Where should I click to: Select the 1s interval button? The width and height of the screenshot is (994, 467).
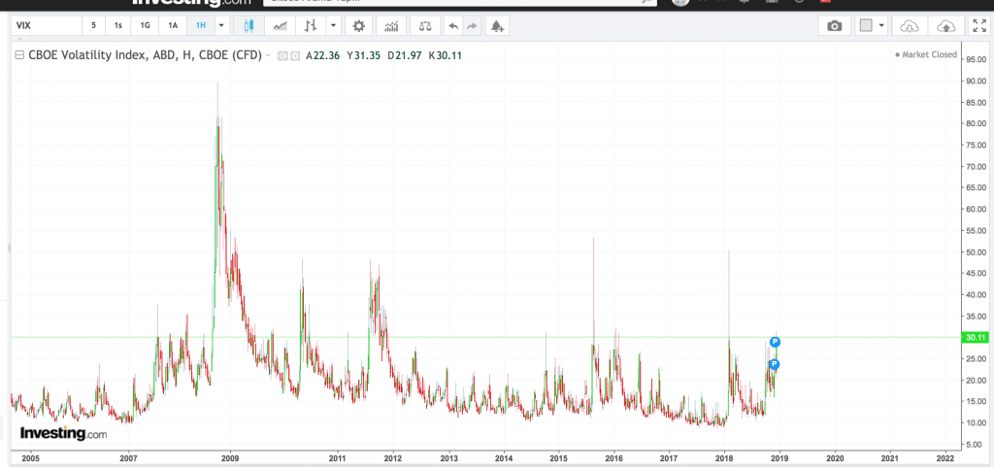click(x=117, y=26)
